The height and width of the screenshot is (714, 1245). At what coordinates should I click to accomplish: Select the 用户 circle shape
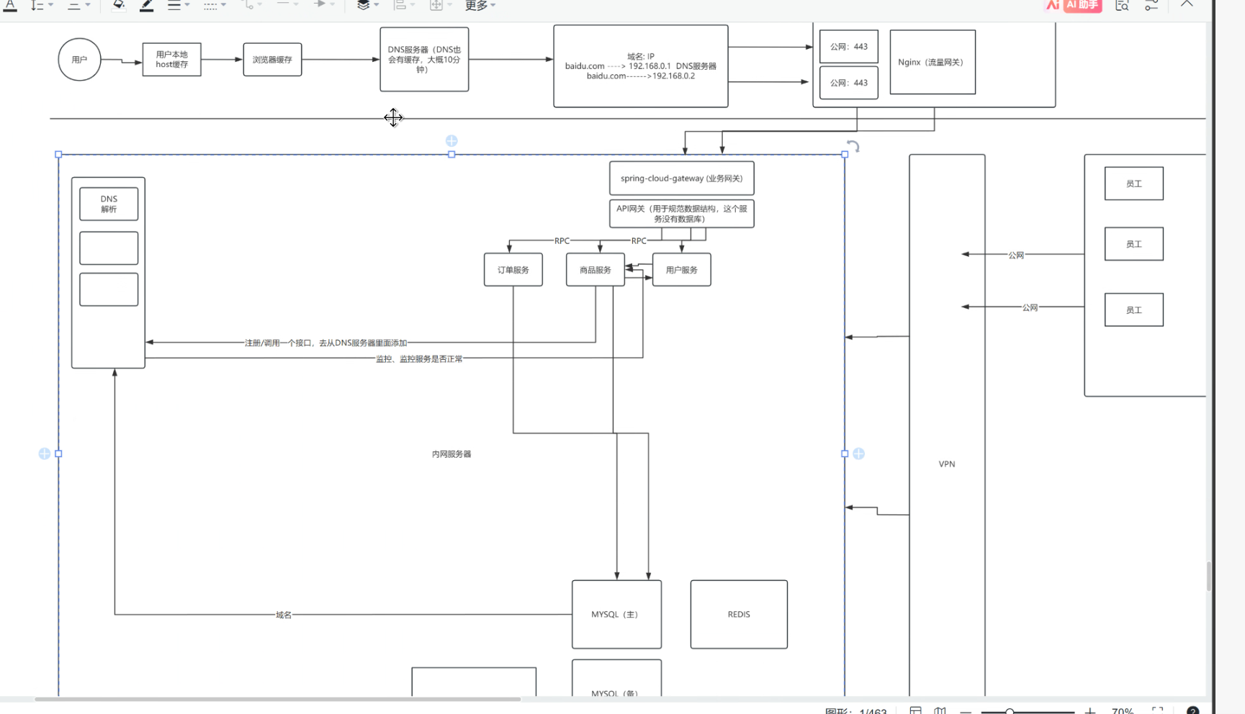[79, 59]
